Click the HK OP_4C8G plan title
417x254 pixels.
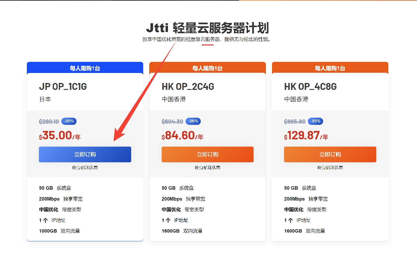[310, 87]
